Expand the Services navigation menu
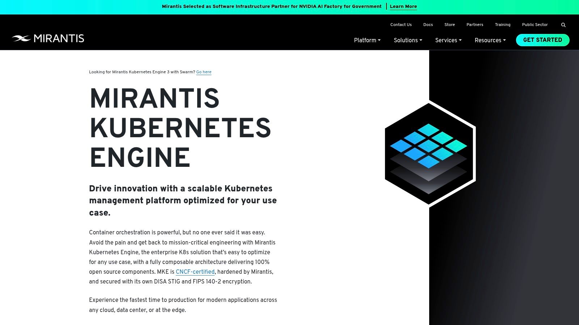Viewport: 579px width, 325px height. [x=448, y=40]
